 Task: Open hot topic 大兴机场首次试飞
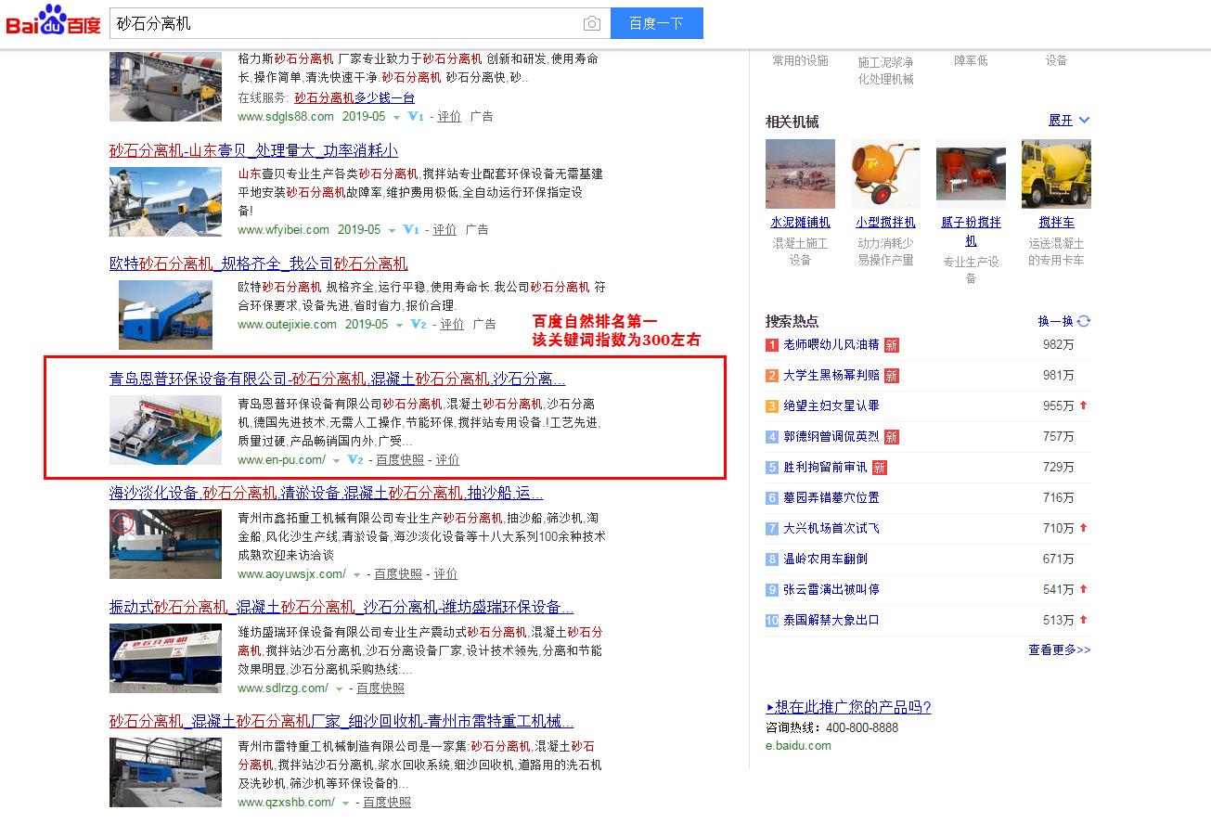[x=831, y=529]
